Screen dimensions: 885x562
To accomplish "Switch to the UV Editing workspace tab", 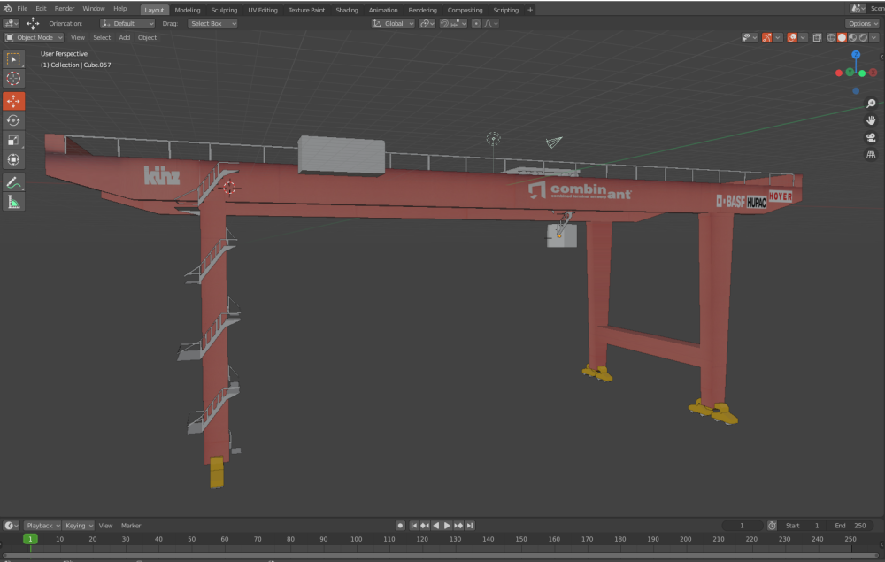I will pos(262,10).
